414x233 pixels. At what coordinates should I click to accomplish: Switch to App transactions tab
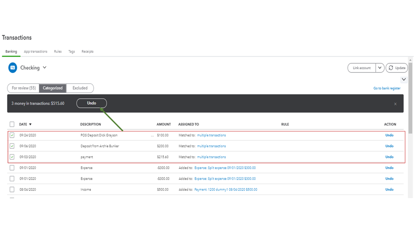pos(36,51)
